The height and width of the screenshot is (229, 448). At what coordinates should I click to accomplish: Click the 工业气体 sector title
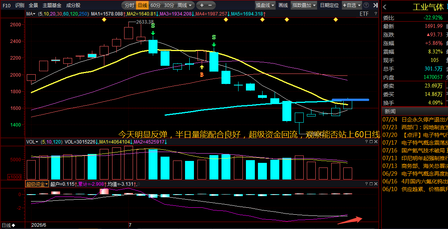click(x=428, y=7)
